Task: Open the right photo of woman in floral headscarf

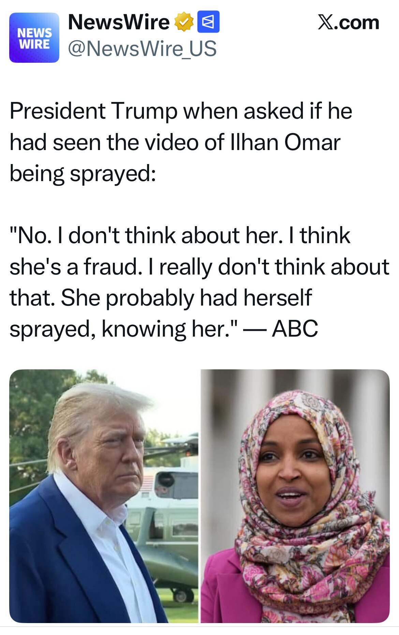Action: click(295, 496)
